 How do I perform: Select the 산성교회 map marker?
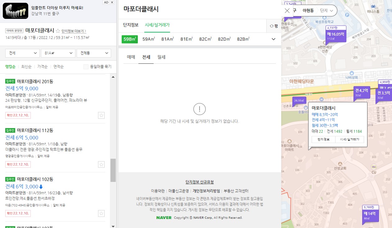click(340, 166)
